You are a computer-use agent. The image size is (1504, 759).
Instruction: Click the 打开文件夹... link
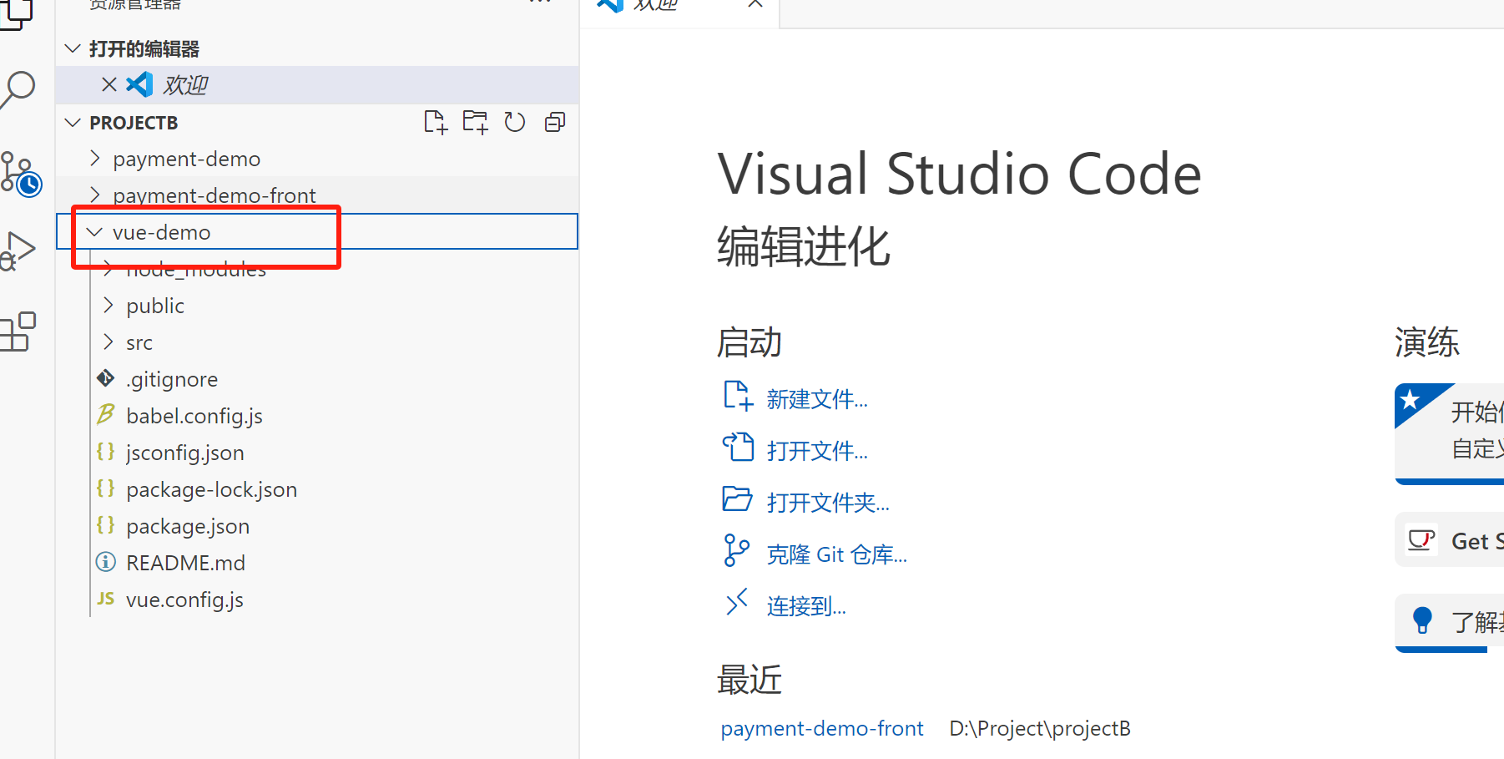tap(828, 503)
